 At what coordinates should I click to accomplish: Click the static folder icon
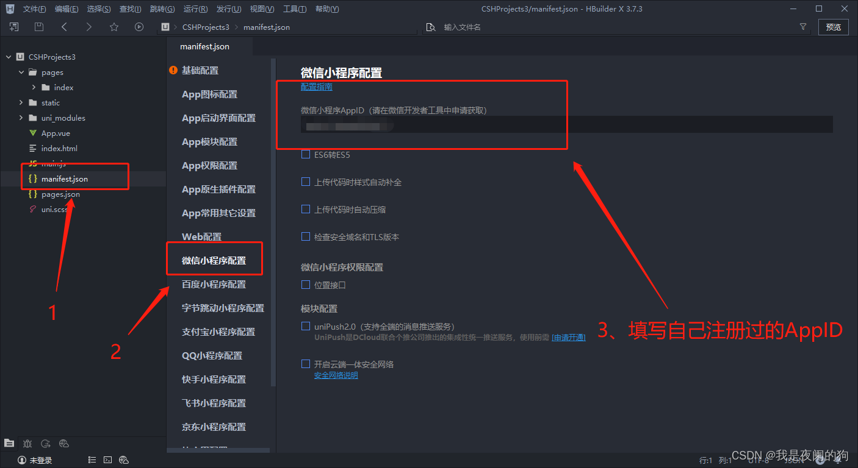(x=33, y=102)
